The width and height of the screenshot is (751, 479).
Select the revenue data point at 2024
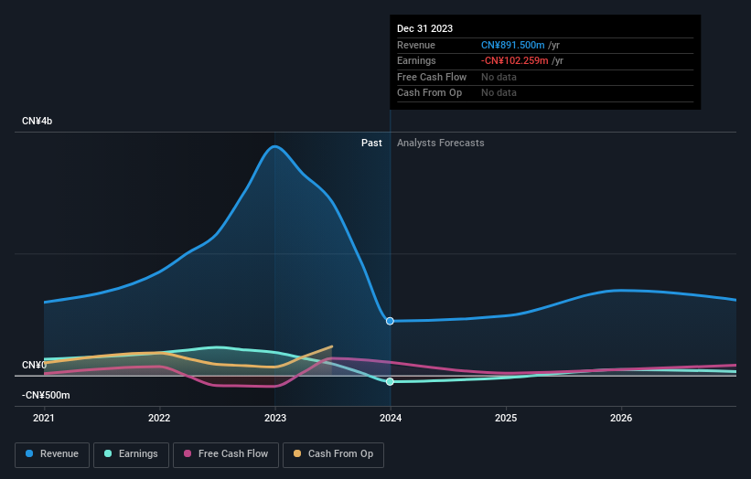point(390,321)
